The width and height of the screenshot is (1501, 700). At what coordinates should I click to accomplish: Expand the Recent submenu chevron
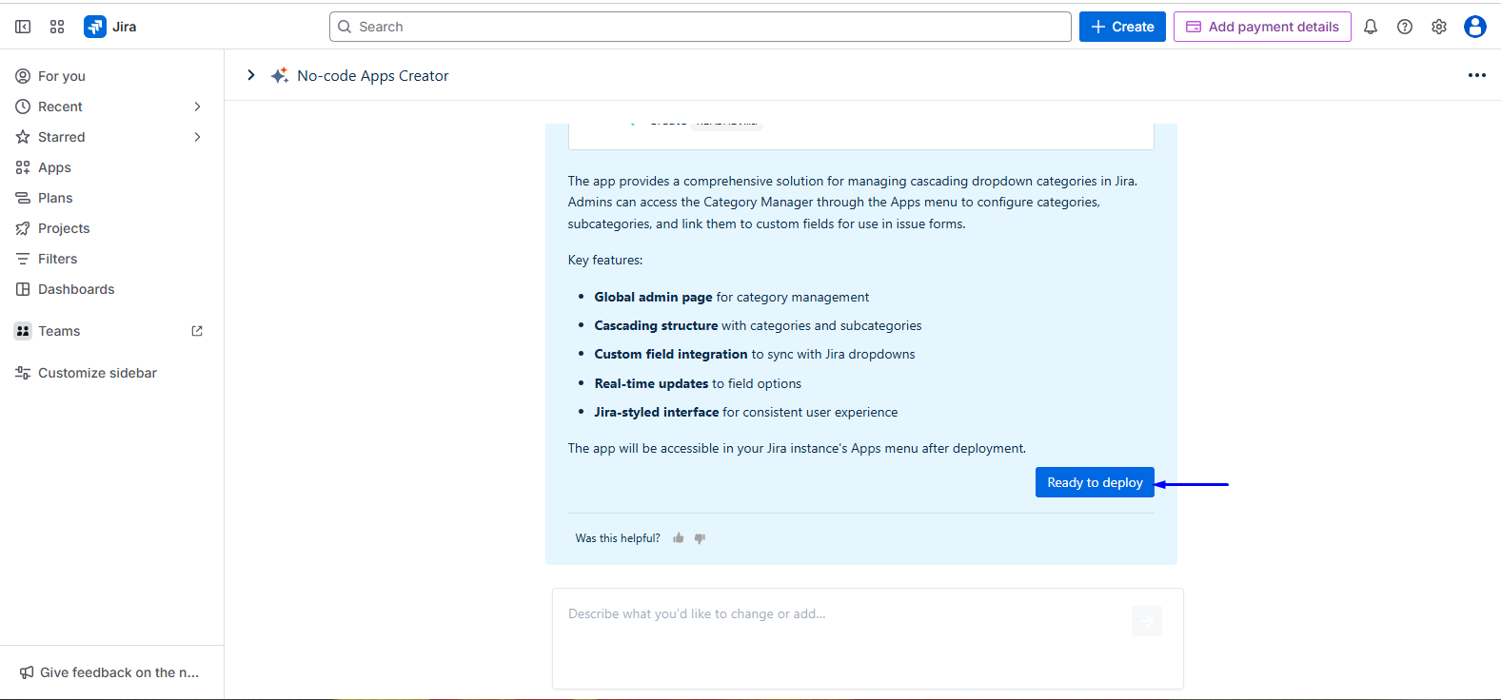click(x=197, y=107)
